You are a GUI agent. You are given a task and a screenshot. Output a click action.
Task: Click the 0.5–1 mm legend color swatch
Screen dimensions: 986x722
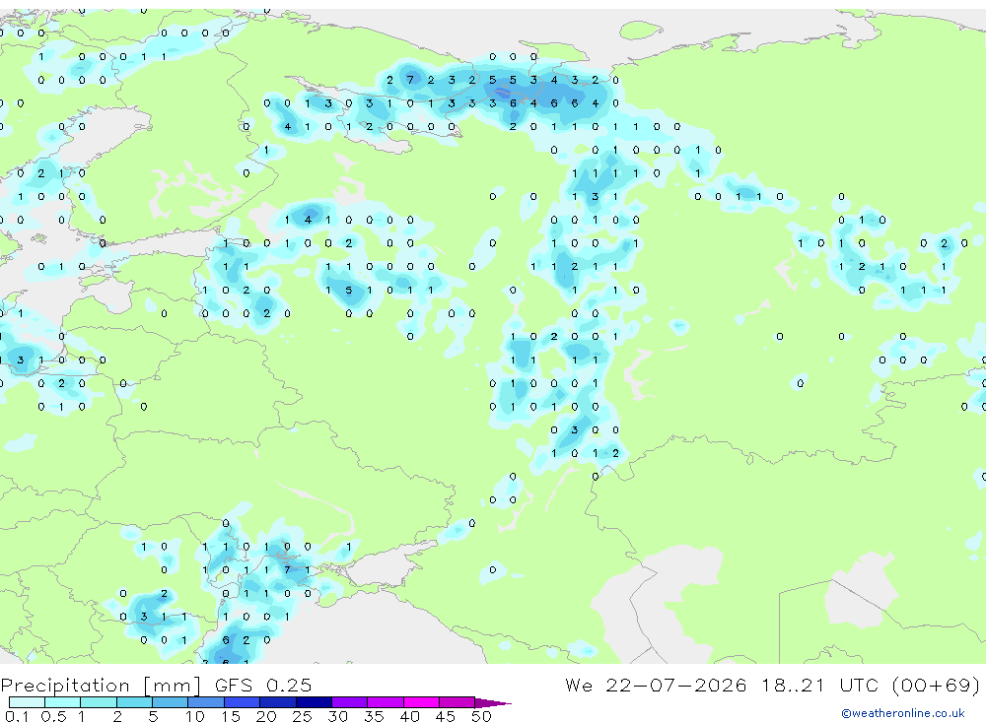coord(62,702)
